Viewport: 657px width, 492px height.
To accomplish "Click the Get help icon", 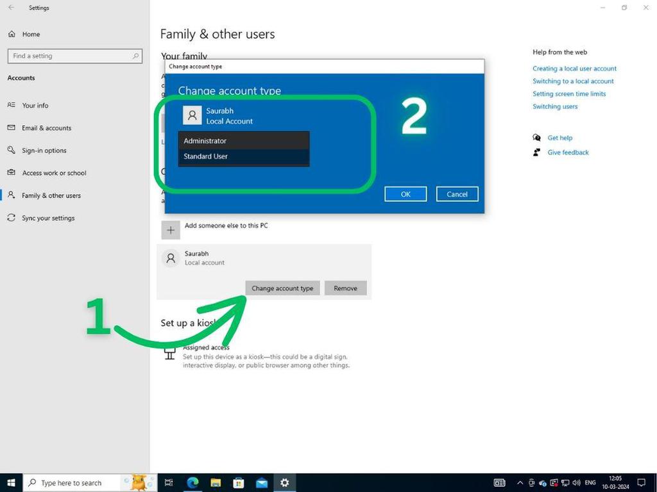I will (537, 137).
